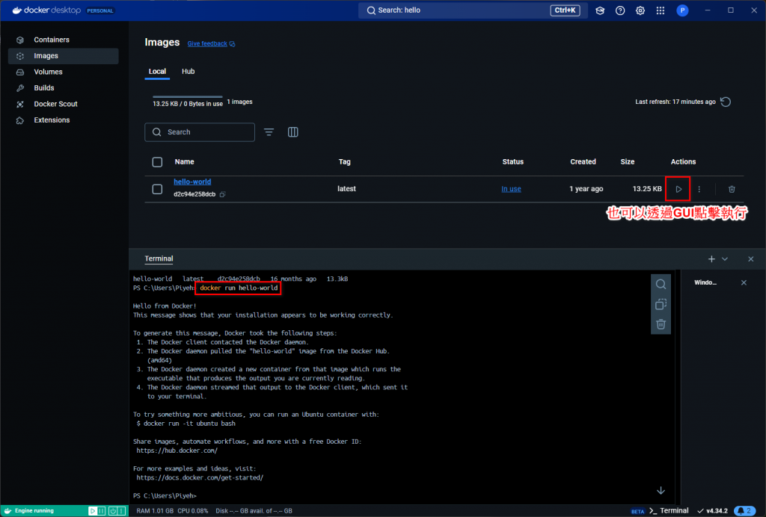Click the images Search field
Viewport: 766px width, 517px height.
pyautogui.click(x=200, y=132)
